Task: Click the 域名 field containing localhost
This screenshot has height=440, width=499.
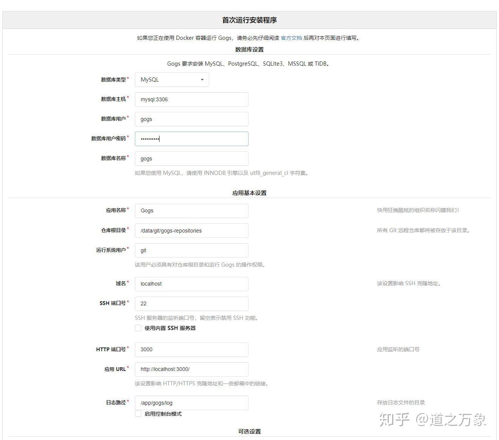Action: point(191,284)
